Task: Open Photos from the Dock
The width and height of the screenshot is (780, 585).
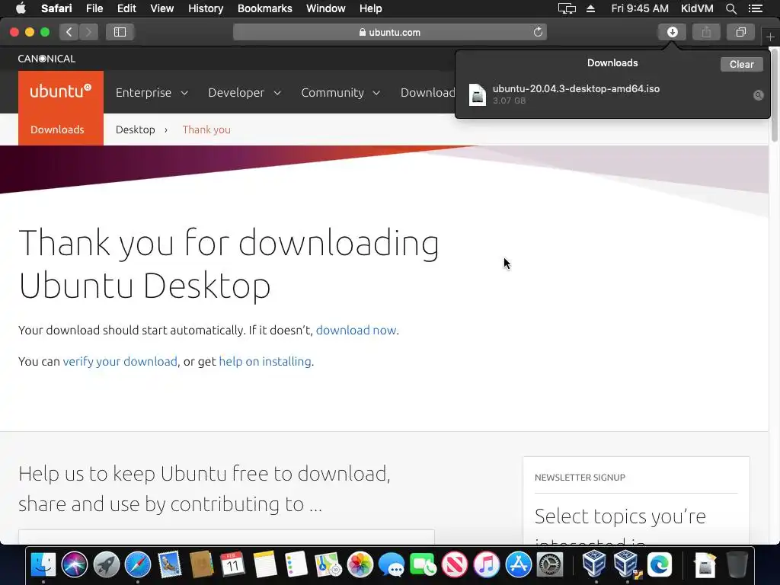Action: [360, 564]
